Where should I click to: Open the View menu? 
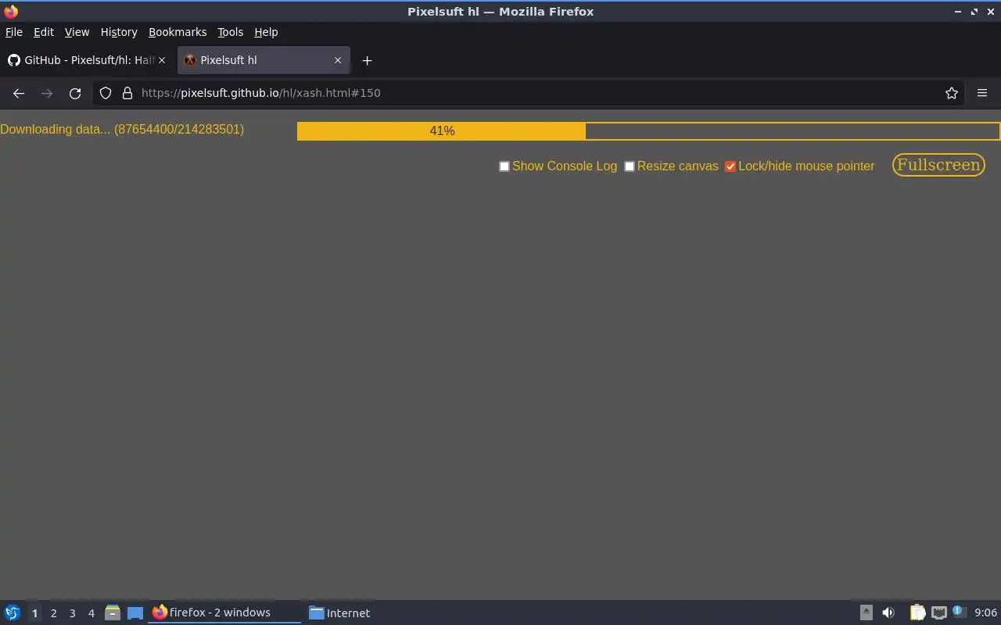[x=77, y=32]
